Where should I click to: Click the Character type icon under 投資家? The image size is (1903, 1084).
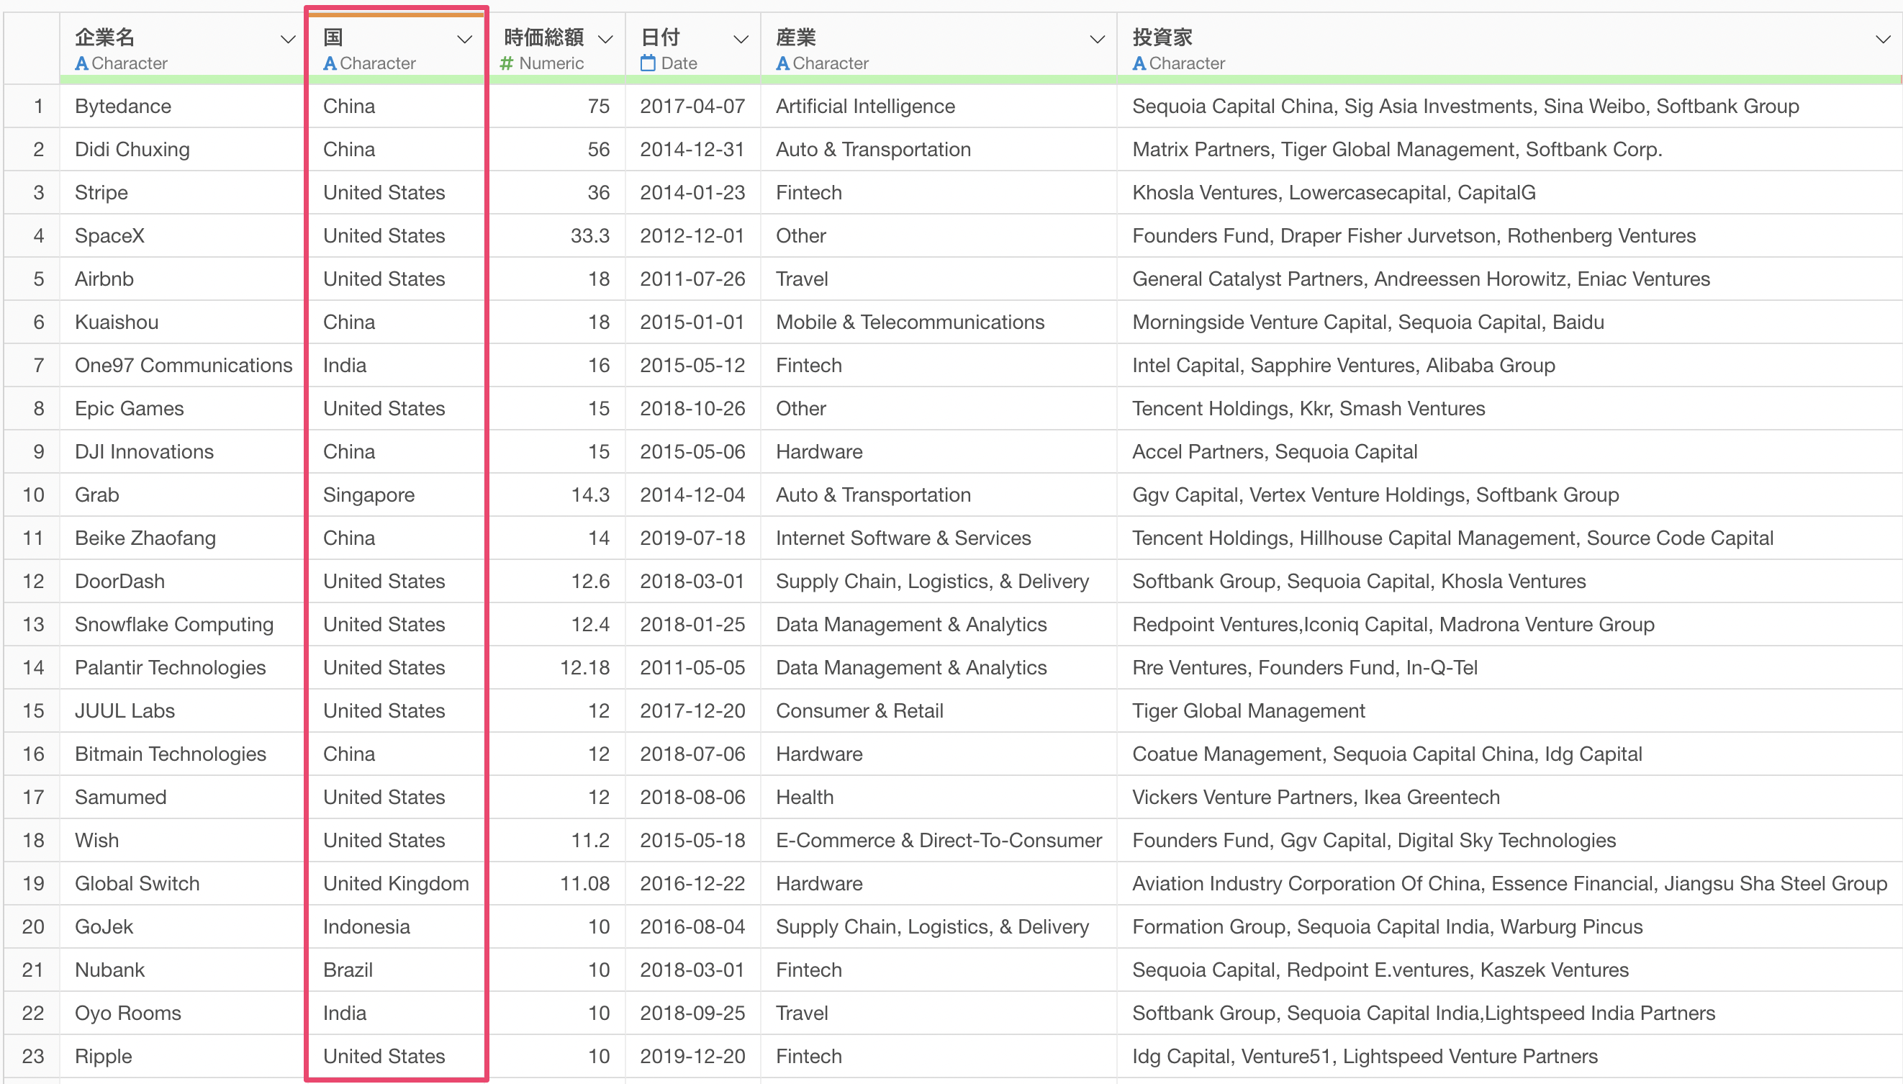click(1139, 64)
